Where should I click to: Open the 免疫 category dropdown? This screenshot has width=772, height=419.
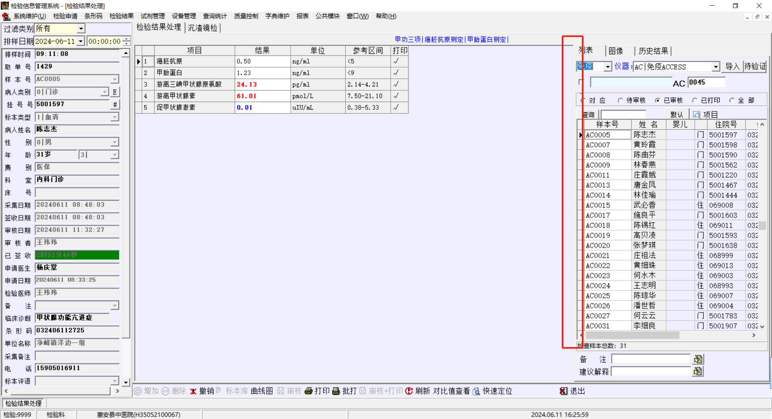[x=608, y=67]
